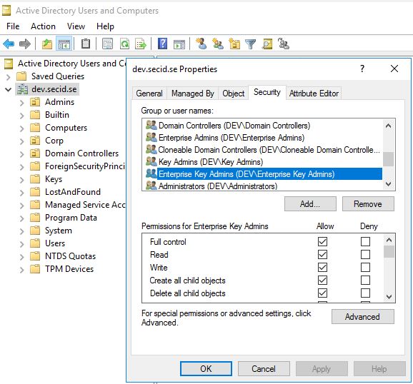Open the View menu
Viewport: 413px width, 384px height.
tap(76, 26)
